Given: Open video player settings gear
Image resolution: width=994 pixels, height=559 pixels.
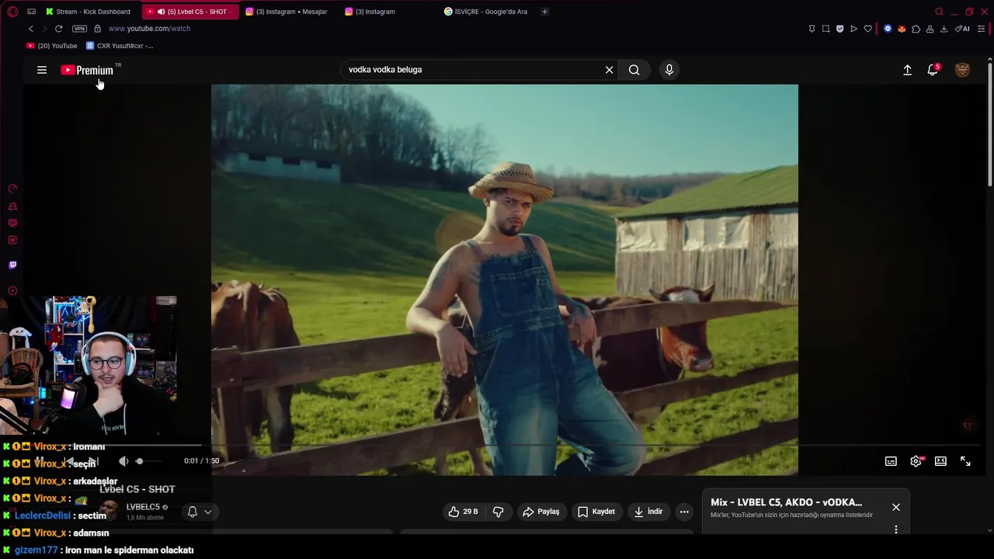Looking at the screenshot, I should point(916,461).
